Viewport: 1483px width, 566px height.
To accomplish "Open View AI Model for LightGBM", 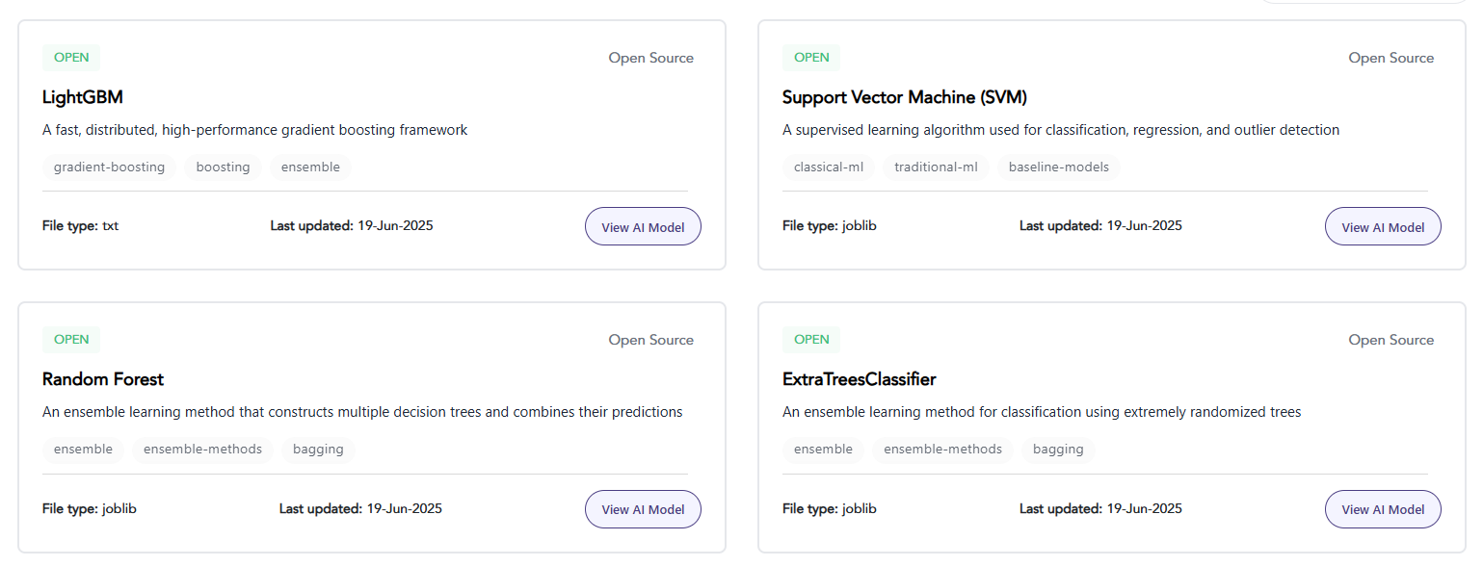I will tap(643, 227).
